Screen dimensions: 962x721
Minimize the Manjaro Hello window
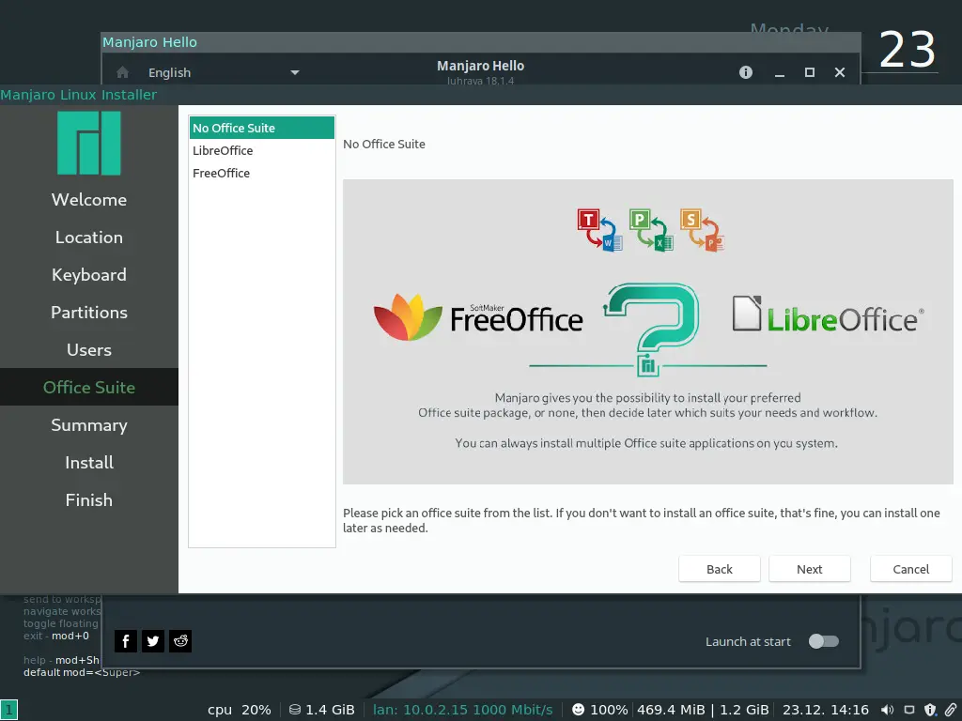point(779,73)
